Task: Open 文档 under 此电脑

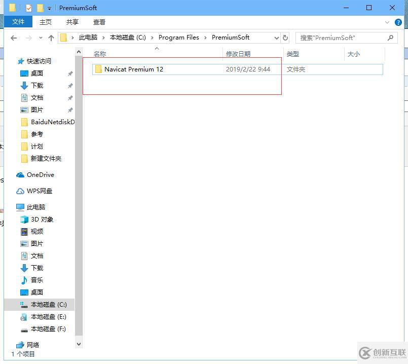Action: [36, 256]
